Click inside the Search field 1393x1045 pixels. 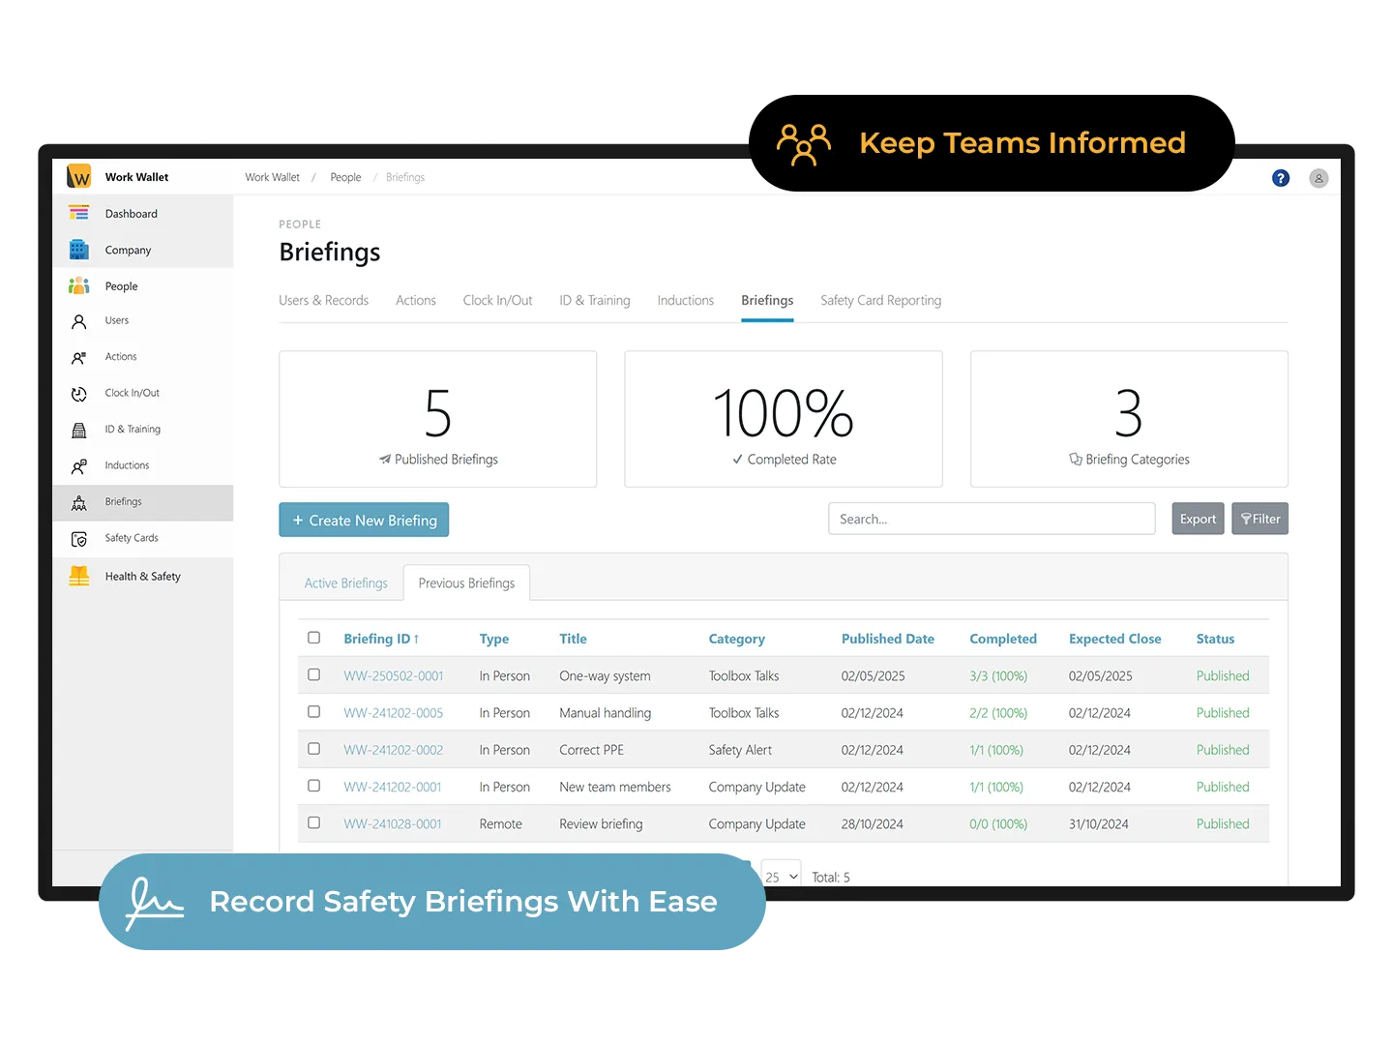tap(991, 519)
